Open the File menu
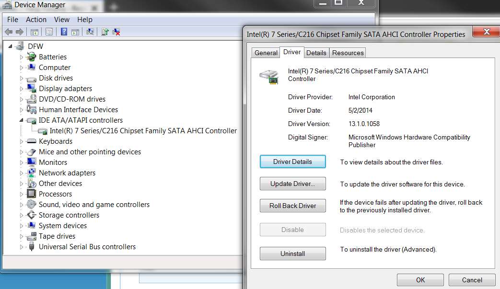The height and width of the screenshot is (289, 500). (x=12, y=20)
